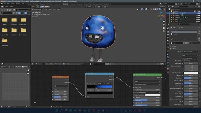Go to parent directory in file browser
Image resolution: width=201 pixels, height=113 pixels.
8,10
